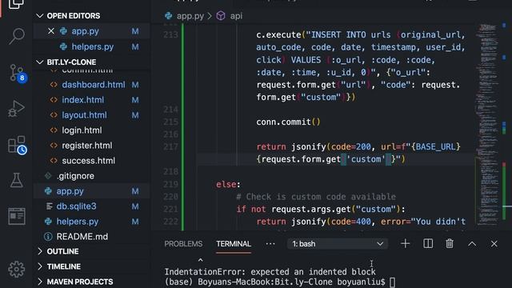Viewport: 512px width, 288px height.
Task: Open the Extensions view
Action: tap(17, 145)
